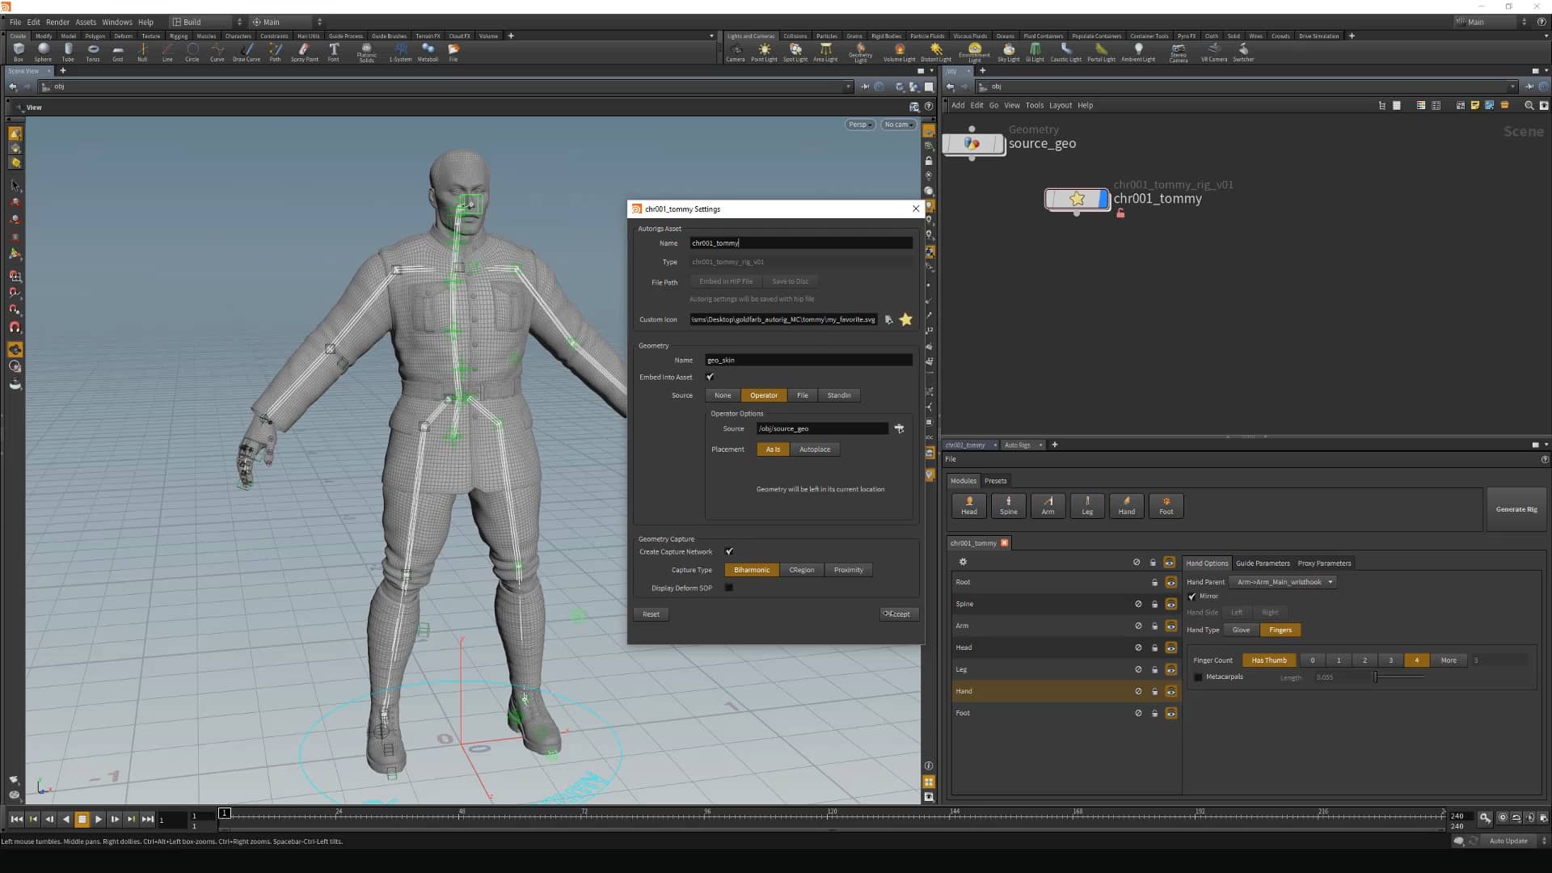This screenshot has width=1552, height=873.
Task: Open the Hand Parent dropdown
Action: click(x=1282, y=581)
